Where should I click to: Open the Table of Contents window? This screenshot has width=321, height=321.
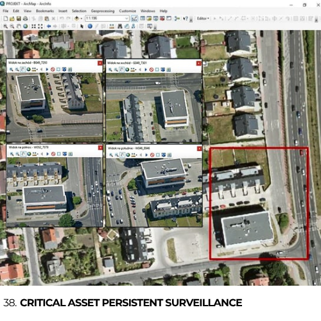pyautogui.click(x=143, y=19)
